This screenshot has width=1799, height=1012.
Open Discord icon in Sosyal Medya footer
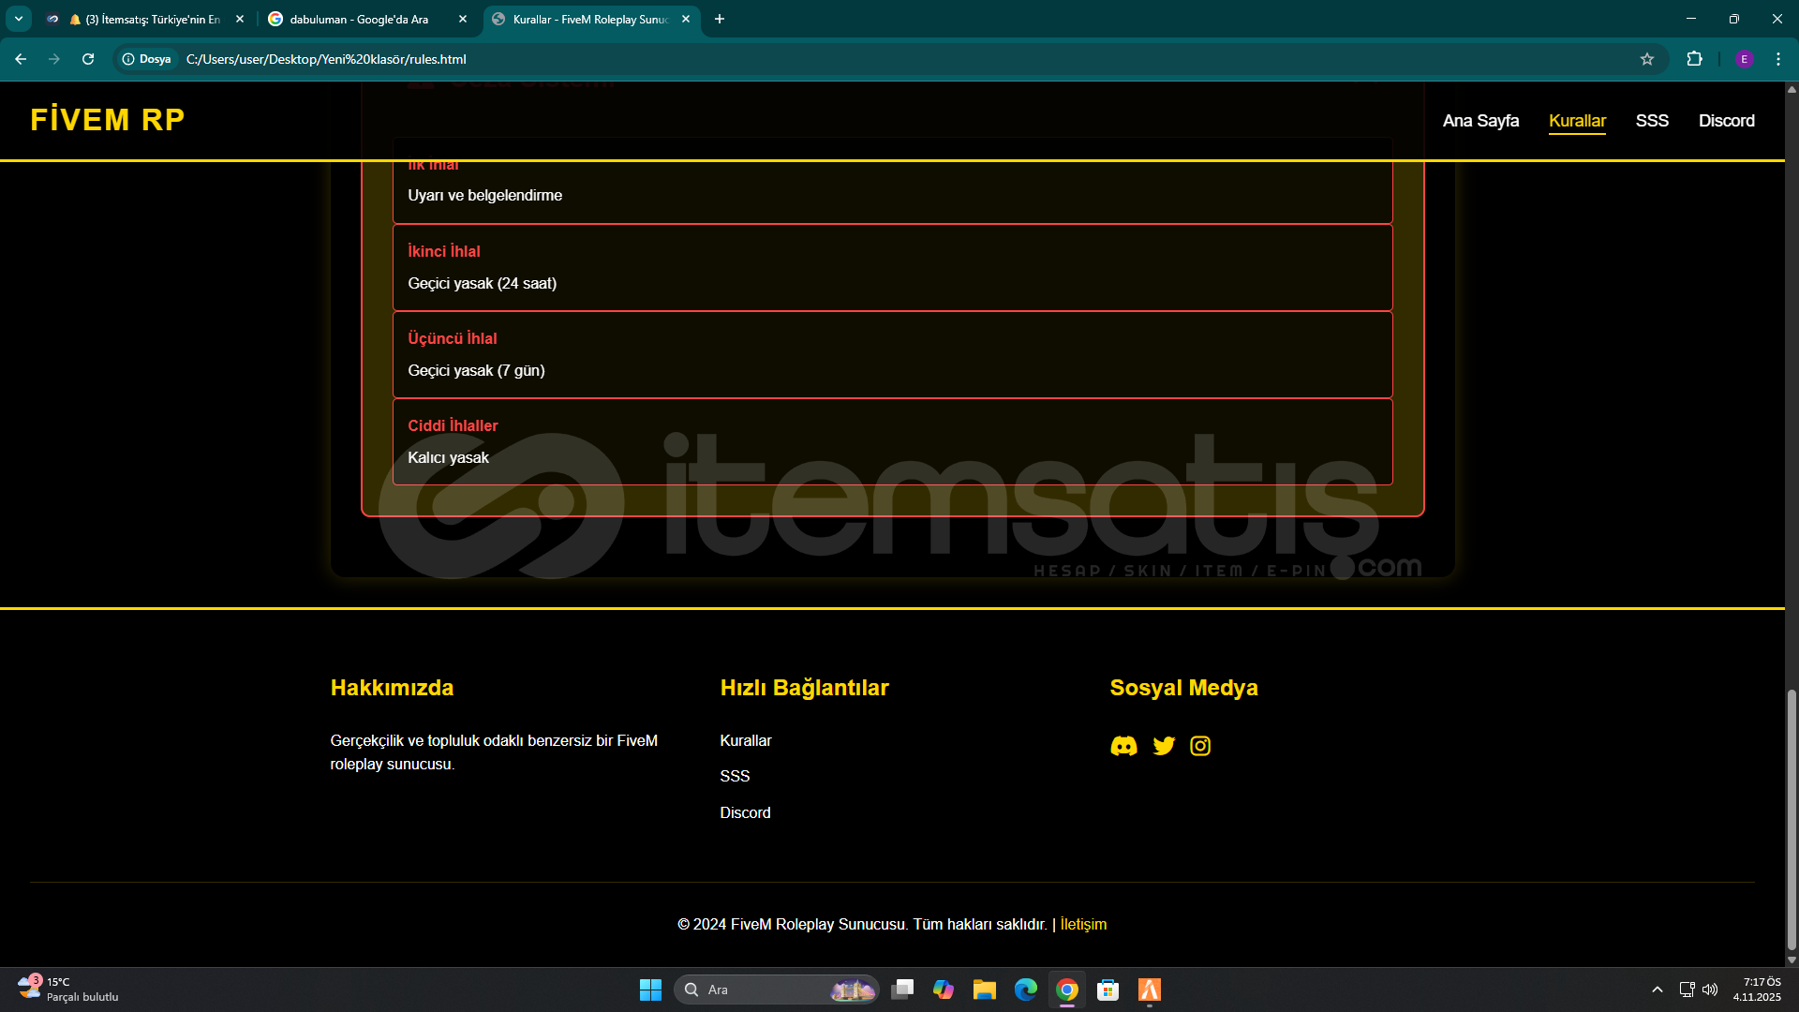point(1123,746)
